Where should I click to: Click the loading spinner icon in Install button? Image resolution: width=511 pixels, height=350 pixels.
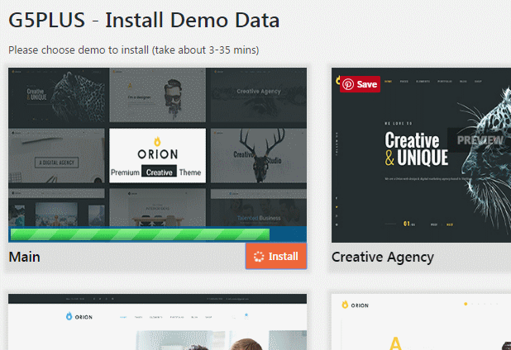[x=259, y=257]
